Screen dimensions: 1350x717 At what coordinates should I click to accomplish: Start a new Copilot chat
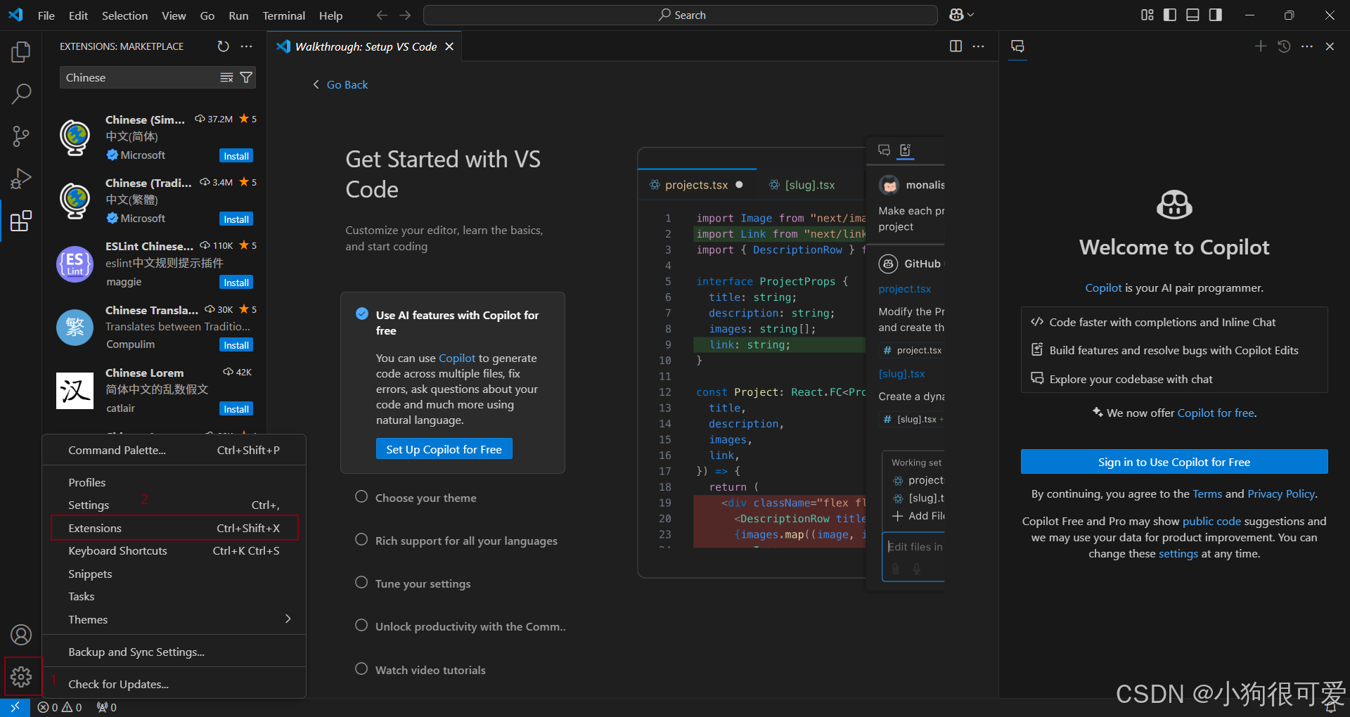(1261, 46)
